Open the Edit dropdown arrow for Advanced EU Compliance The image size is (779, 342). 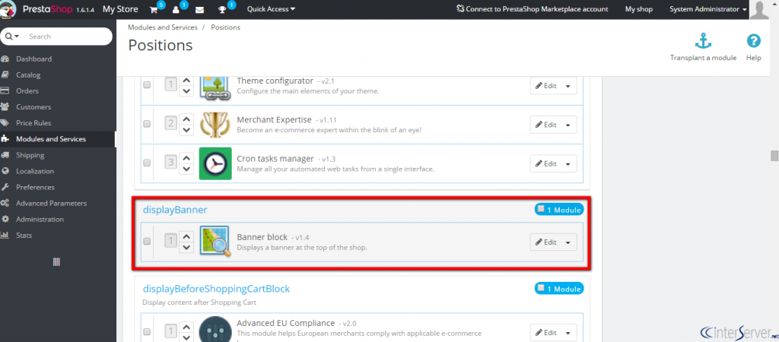point(568,333)
